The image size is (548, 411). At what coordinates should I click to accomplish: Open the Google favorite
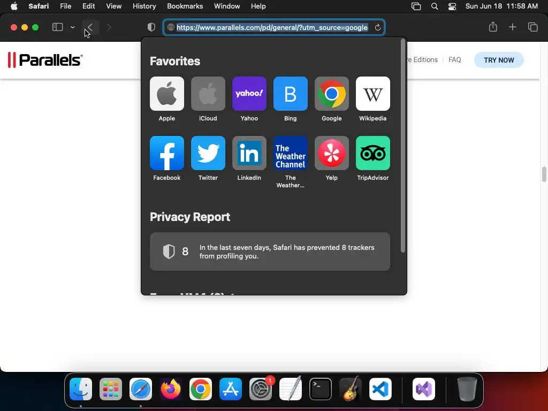(x=332, y=94)
